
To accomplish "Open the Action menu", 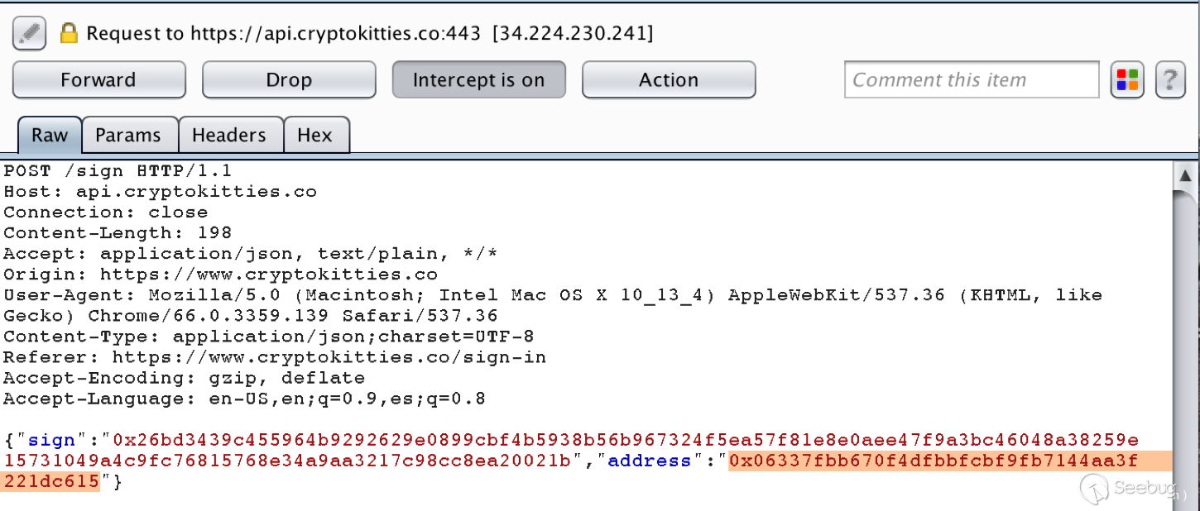I will pyautogui.click(x=669, y=80).
